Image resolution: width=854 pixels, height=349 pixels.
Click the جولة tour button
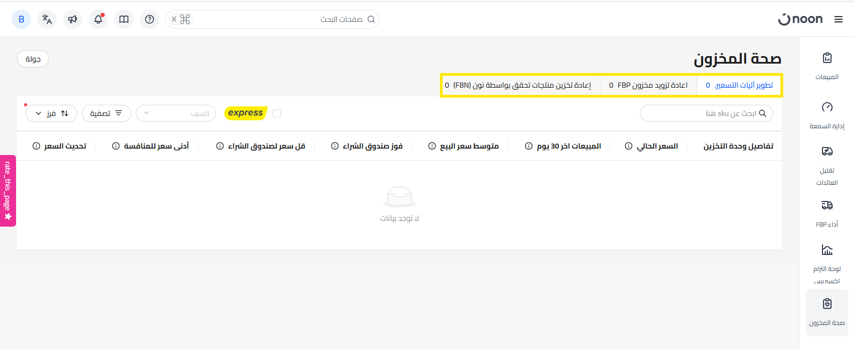click(x=33, y=59)
